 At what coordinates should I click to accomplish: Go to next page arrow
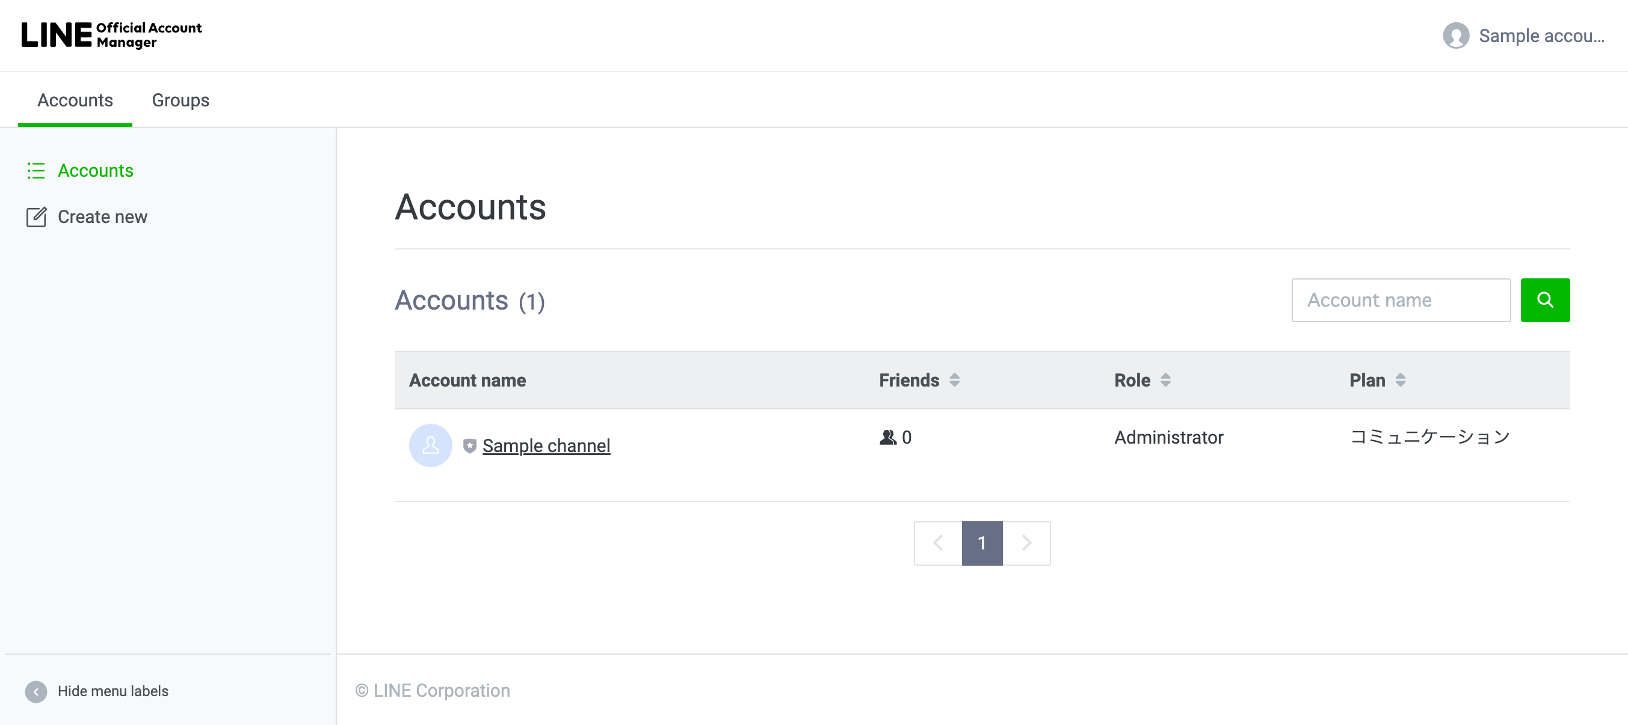point(1026,543)
